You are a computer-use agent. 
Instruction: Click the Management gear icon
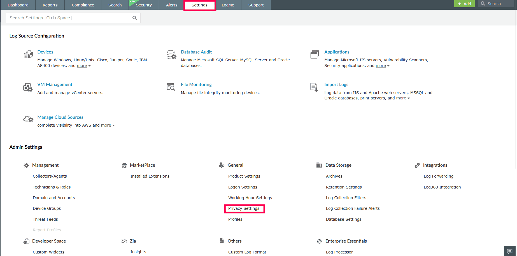pos(26,165)
